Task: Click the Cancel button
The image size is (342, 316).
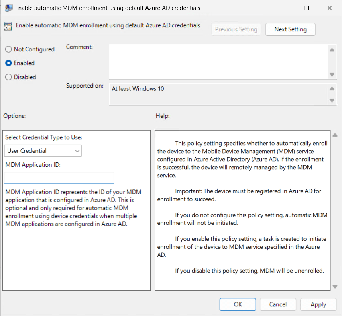Action: coord(278,304)
